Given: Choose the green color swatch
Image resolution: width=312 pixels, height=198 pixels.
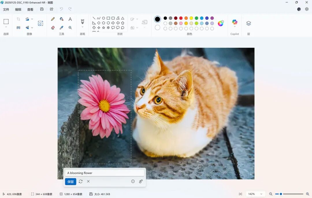Looking at the screenshot, I should click(196, 18).
